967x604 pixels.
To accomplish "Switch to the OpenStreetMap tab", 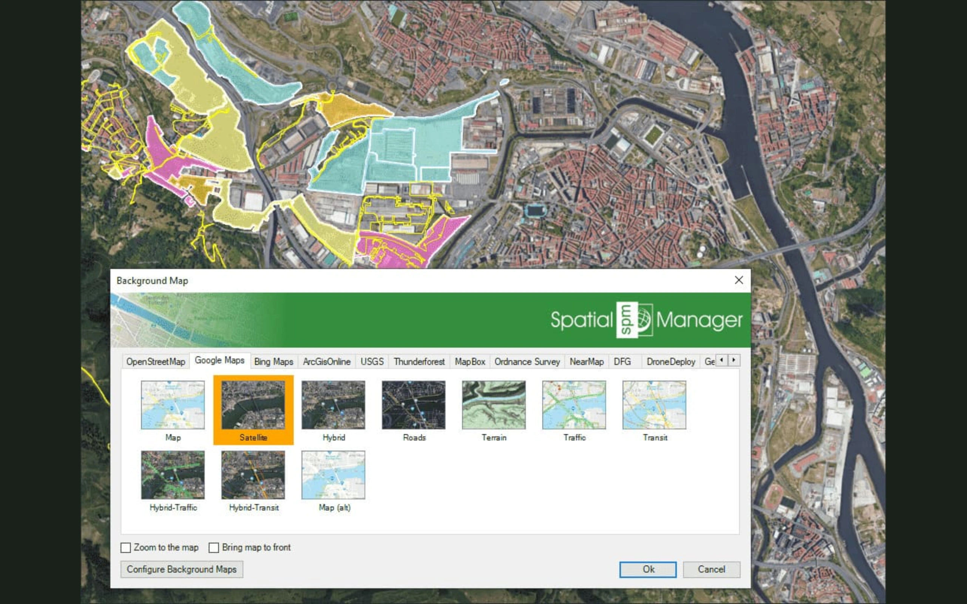I will 156,362.
